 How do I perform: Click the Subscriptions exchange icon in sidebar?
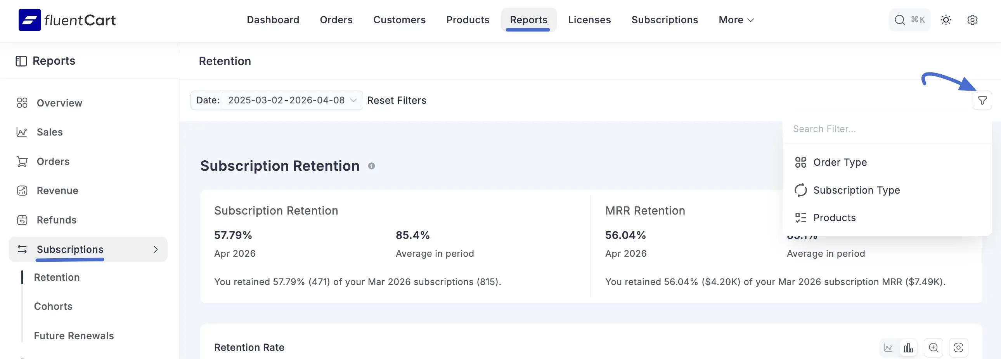(22, 249)
